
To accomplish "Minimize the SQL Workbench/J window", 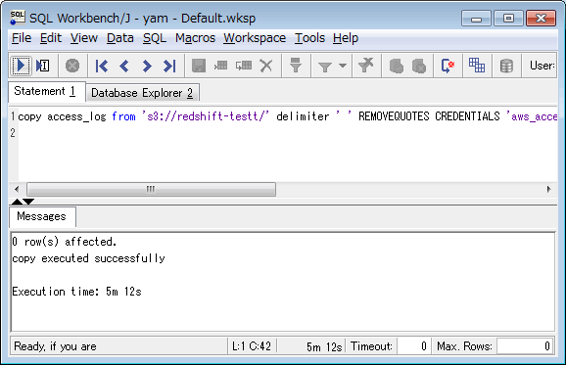I will (x=476, y=19).
